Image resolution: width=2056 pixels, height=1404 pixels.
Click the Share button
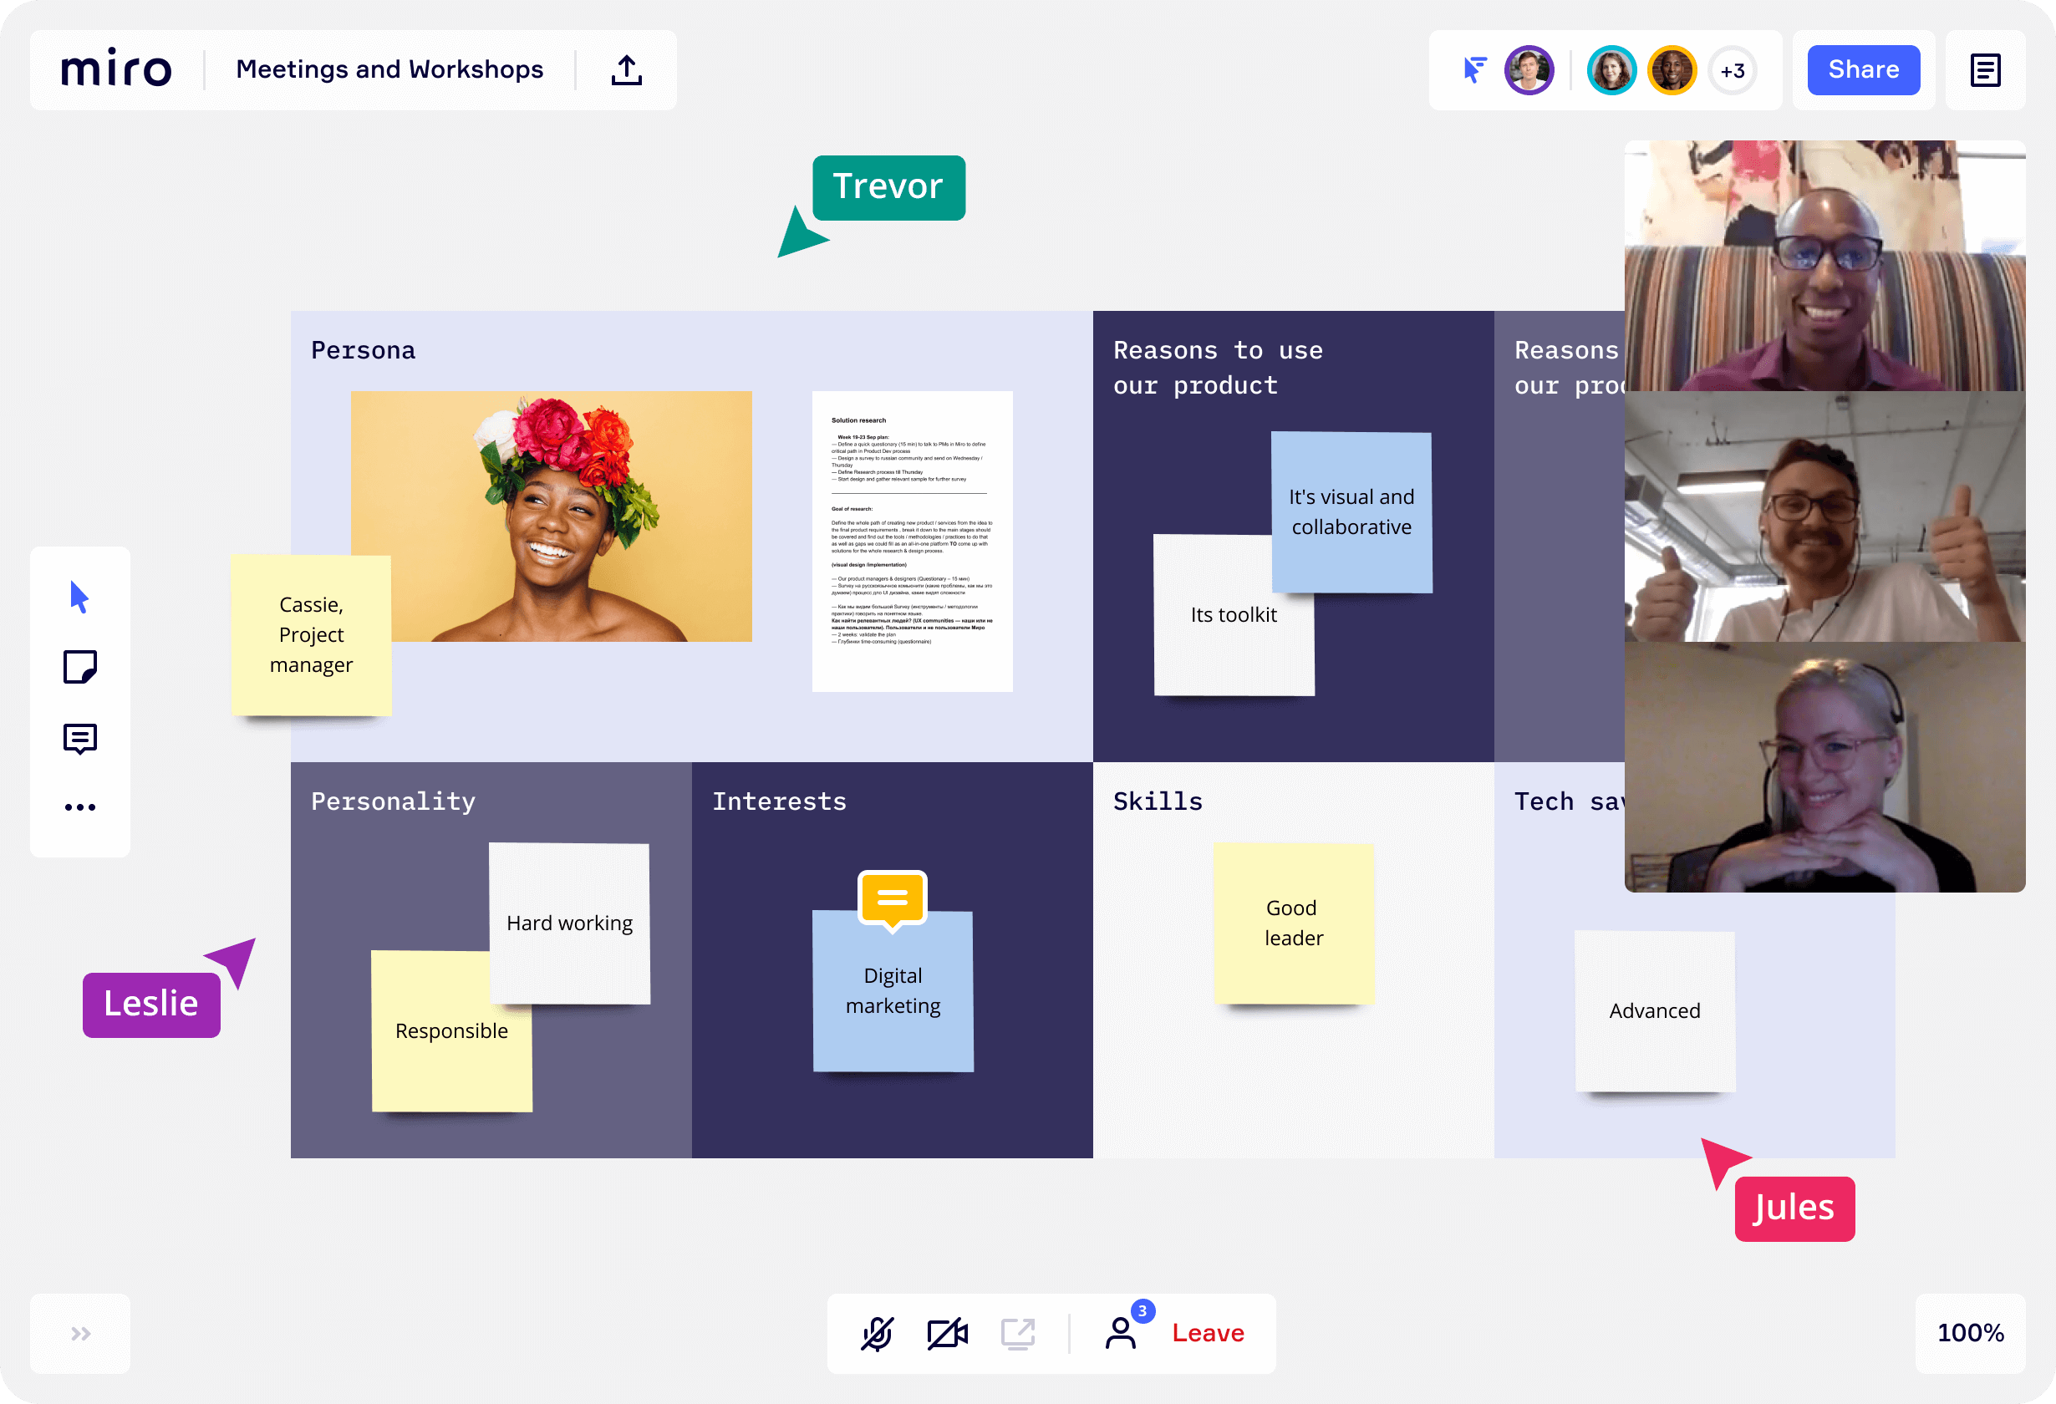1864,70
